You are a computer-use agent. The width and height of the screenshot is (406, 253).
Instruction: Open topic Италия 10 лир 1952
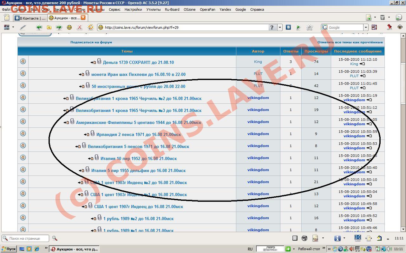tap(138, 158)
